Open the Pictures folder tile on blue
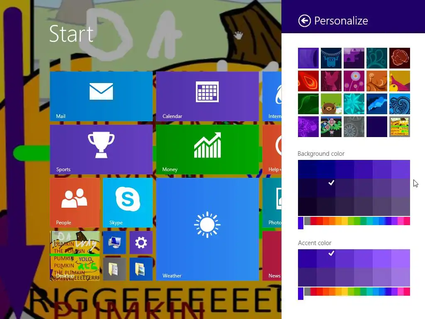The height and width of the screenshot is (319, 425). point(141,269)
